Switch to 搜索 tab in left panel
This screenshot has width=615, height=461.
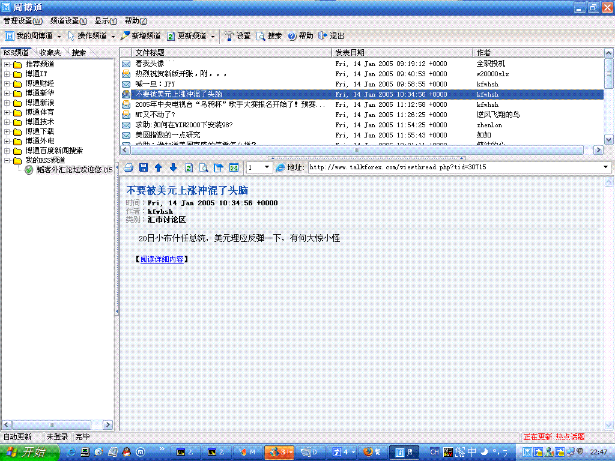79,53
